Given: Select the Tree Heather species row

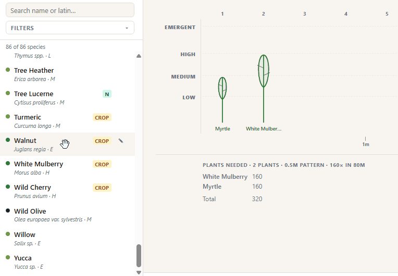Looking at the screenshot, I should tap(67, 74).
